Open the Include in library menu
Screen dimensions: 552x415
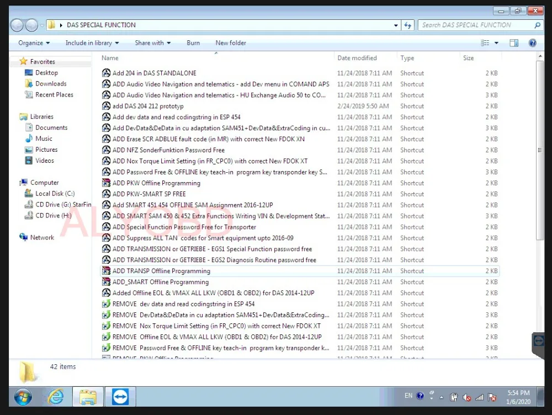[92, 43]
